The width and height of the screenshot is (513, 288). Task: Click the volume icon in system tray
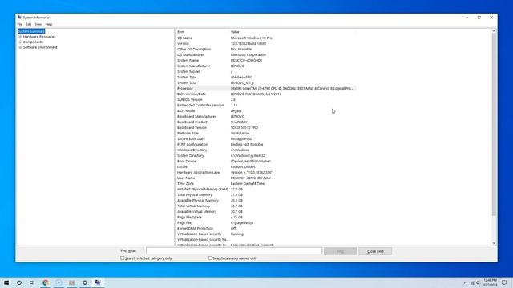click(x=478, y=282)
